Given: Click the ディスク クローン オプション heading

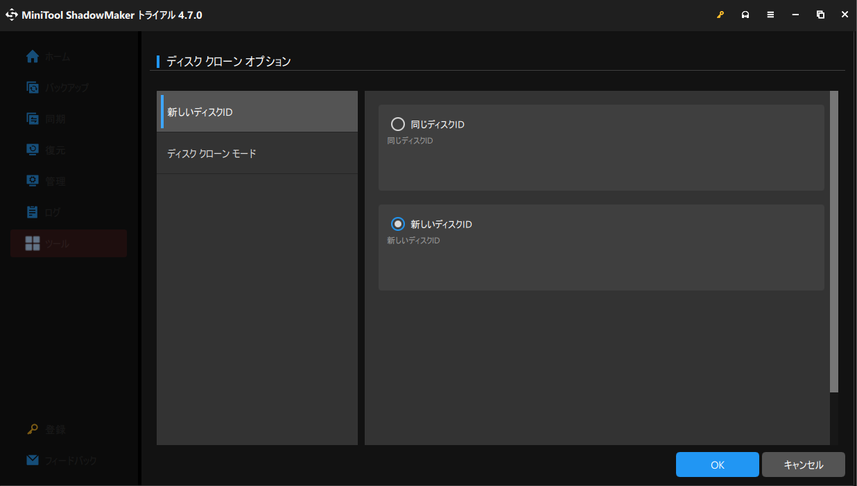Looking at the screenshot, I should [x=229, y=61].
